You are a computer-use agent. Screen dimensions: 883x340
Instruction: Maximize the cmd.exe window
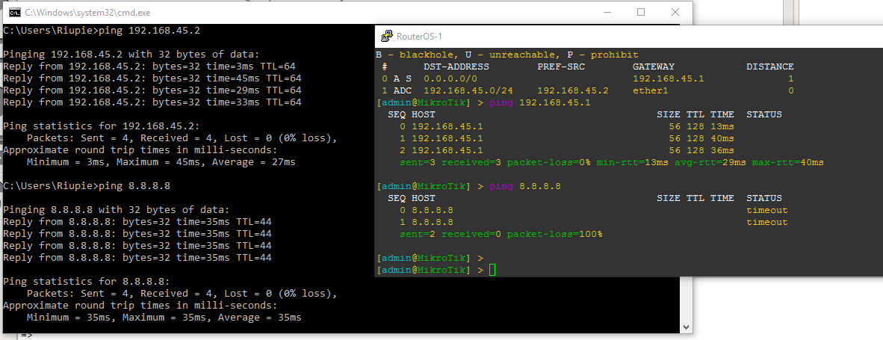tap(641, 13)
